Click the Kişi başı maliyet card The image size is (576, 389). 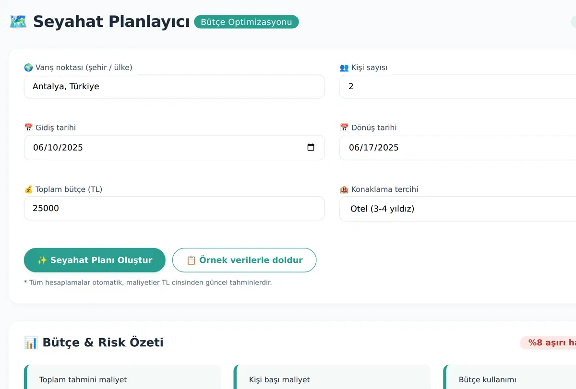tap(332, 377)
